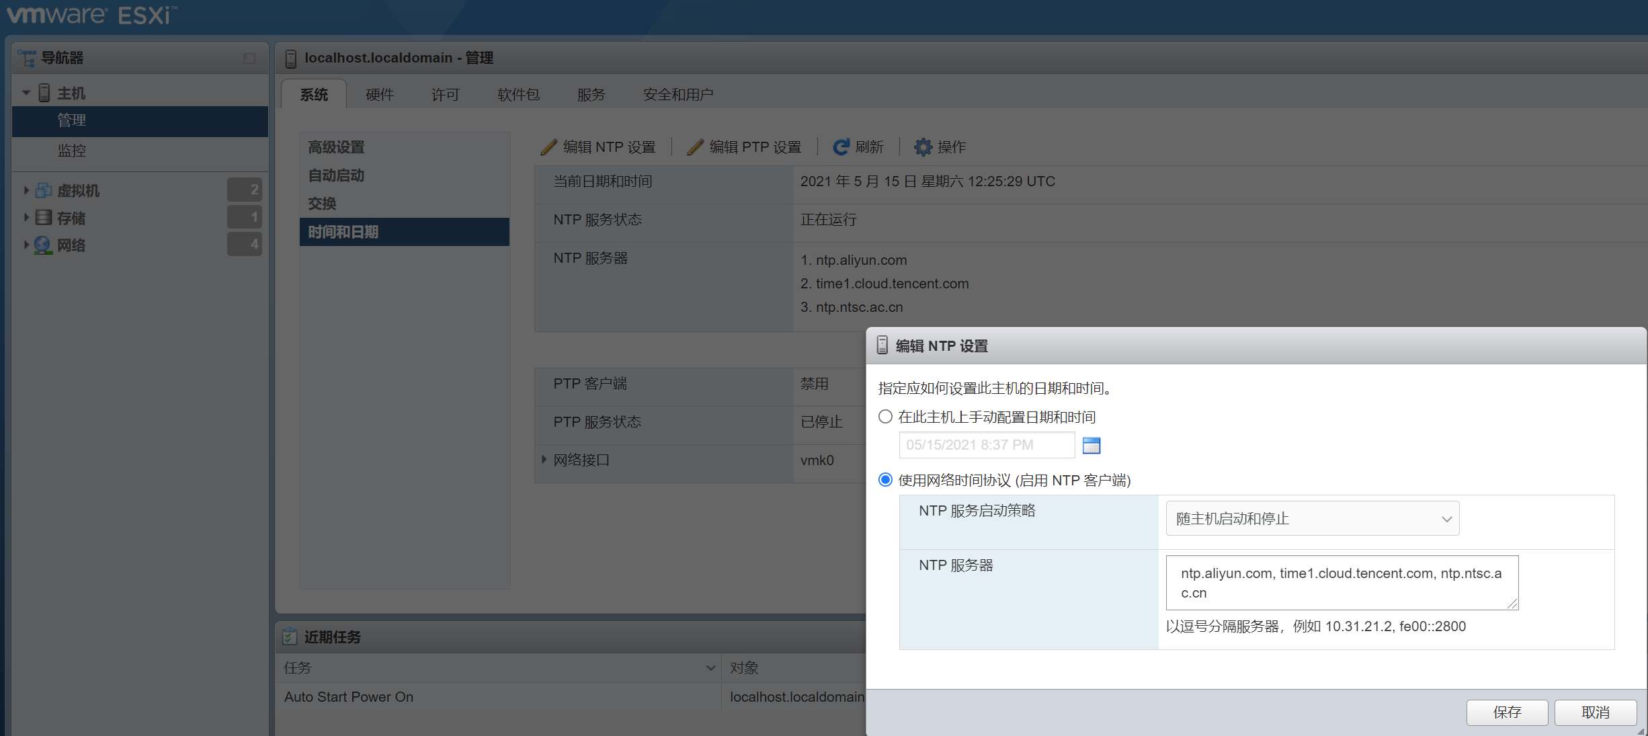Click the pencil icon for Edit PTP settings

[x=696, y=147]
